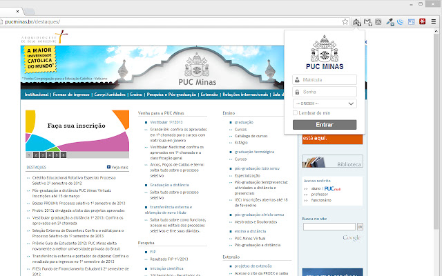Open the Extensão menu in navigation bar
Screen dimensions: 442x276
click(209, 95)
